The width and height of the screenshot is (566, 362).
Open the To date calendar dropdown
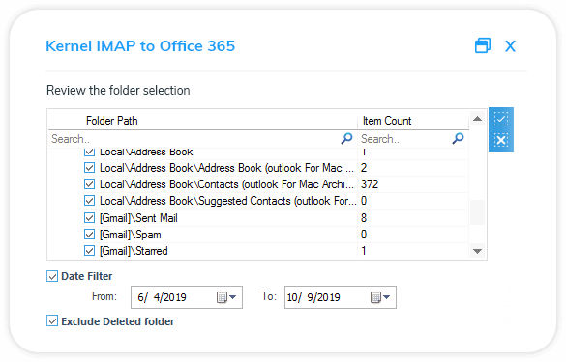tap(380, 297)
